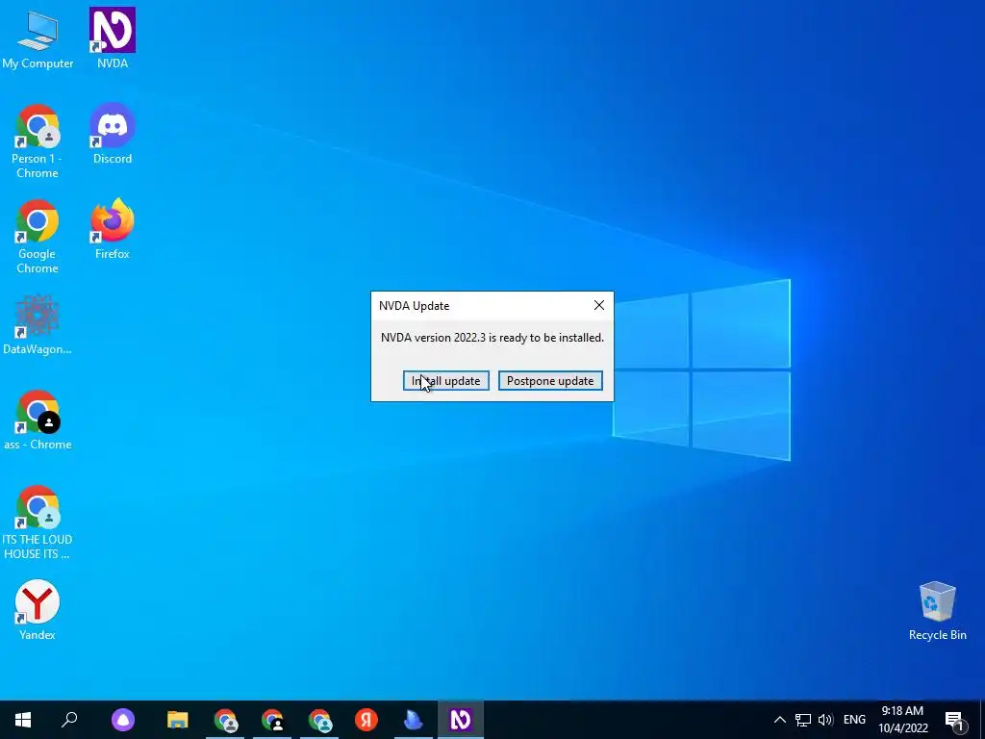Open the Windows Start menu

tap(23, 720)
